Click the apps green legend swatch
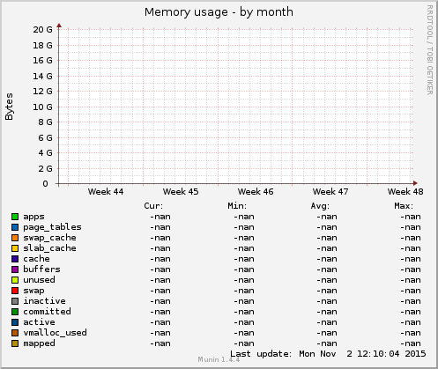This screenshot has width=438, height=369. click(x=15, y=217)
